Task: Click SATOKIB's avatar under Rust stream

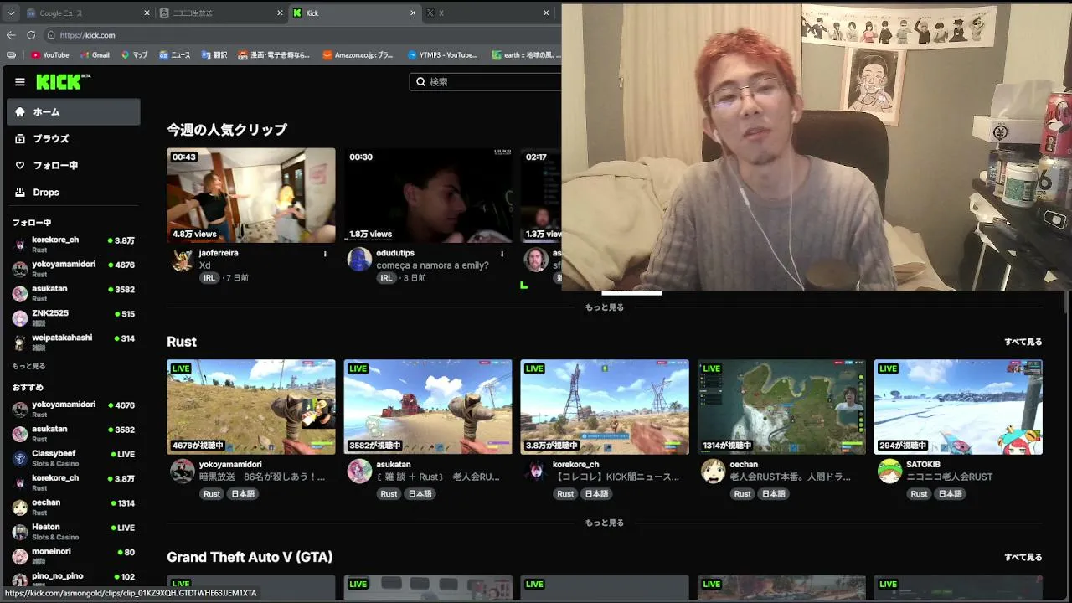Action: click(x=889, y=472)
